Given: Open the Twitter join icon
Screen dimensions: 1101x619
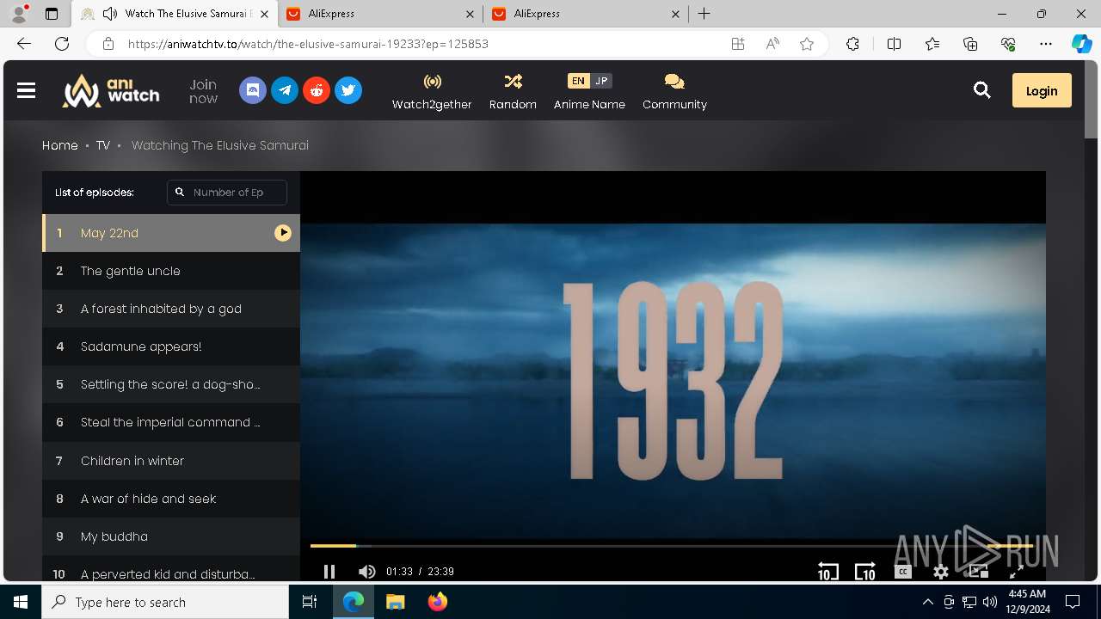Looking at the screenshot, I should [x=348, y=90].
